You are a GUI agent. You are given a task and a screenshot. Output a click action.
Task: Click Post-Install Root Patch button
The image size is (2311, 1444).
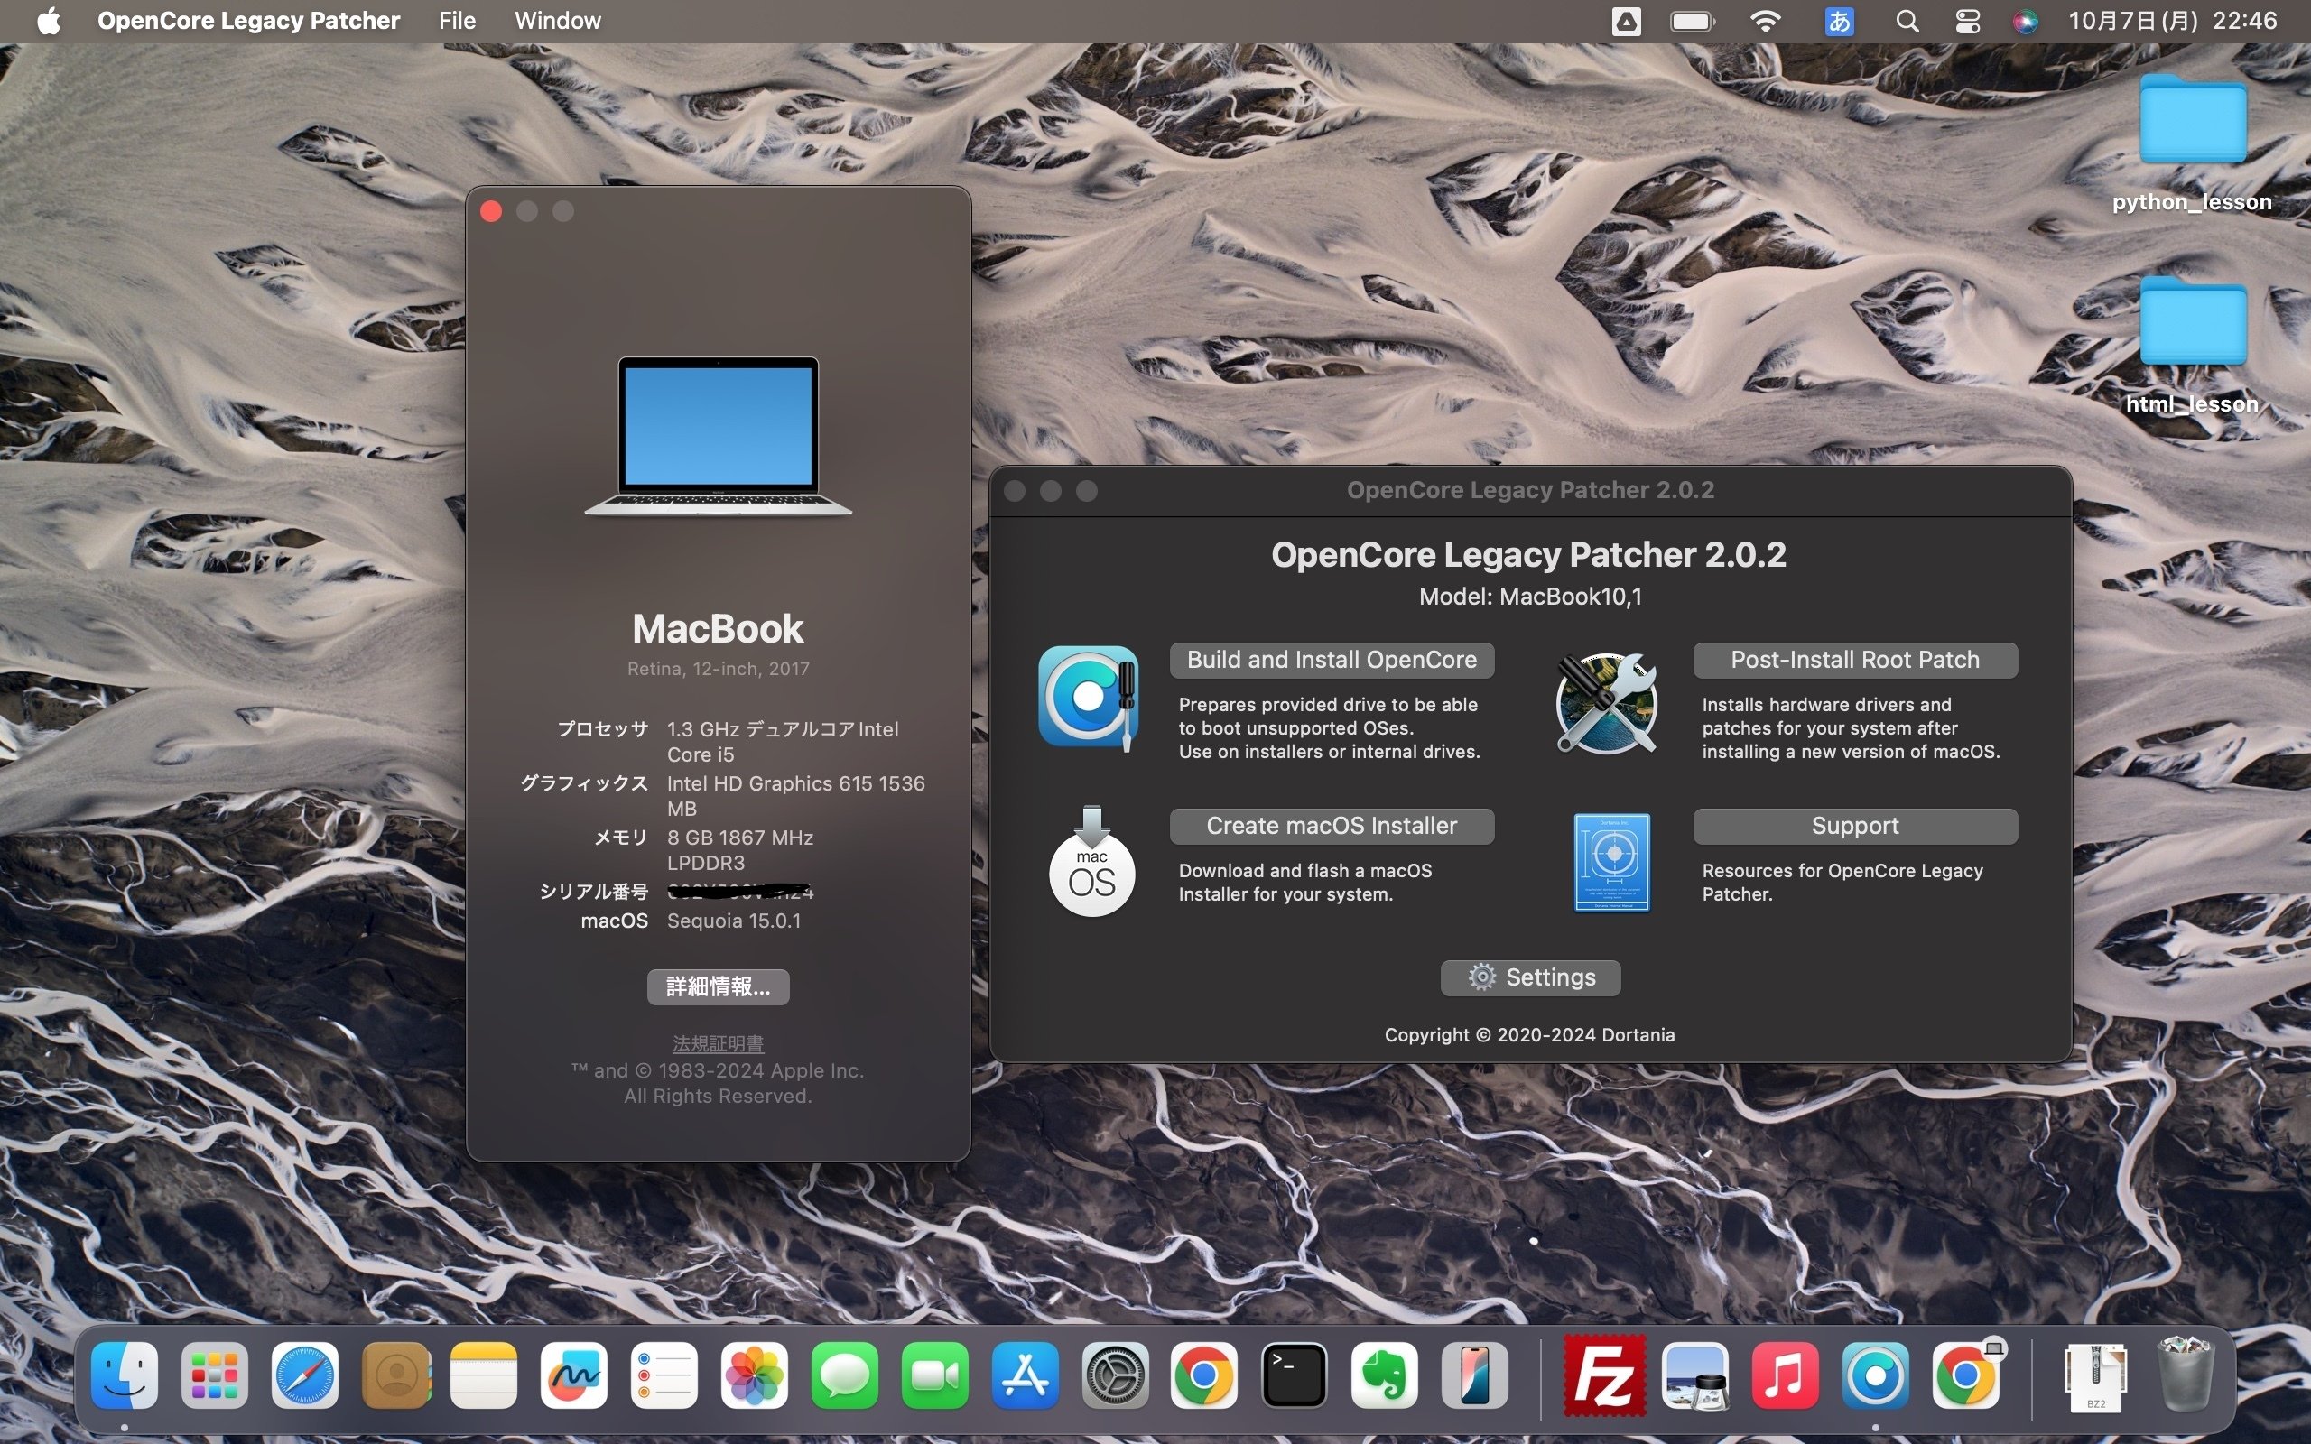tap(1854, 660)
